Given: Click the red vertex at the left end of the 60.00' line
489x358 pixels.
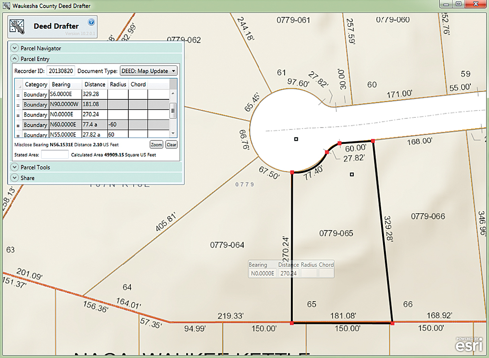Looking at the screenshot, I should pos(340,143).
